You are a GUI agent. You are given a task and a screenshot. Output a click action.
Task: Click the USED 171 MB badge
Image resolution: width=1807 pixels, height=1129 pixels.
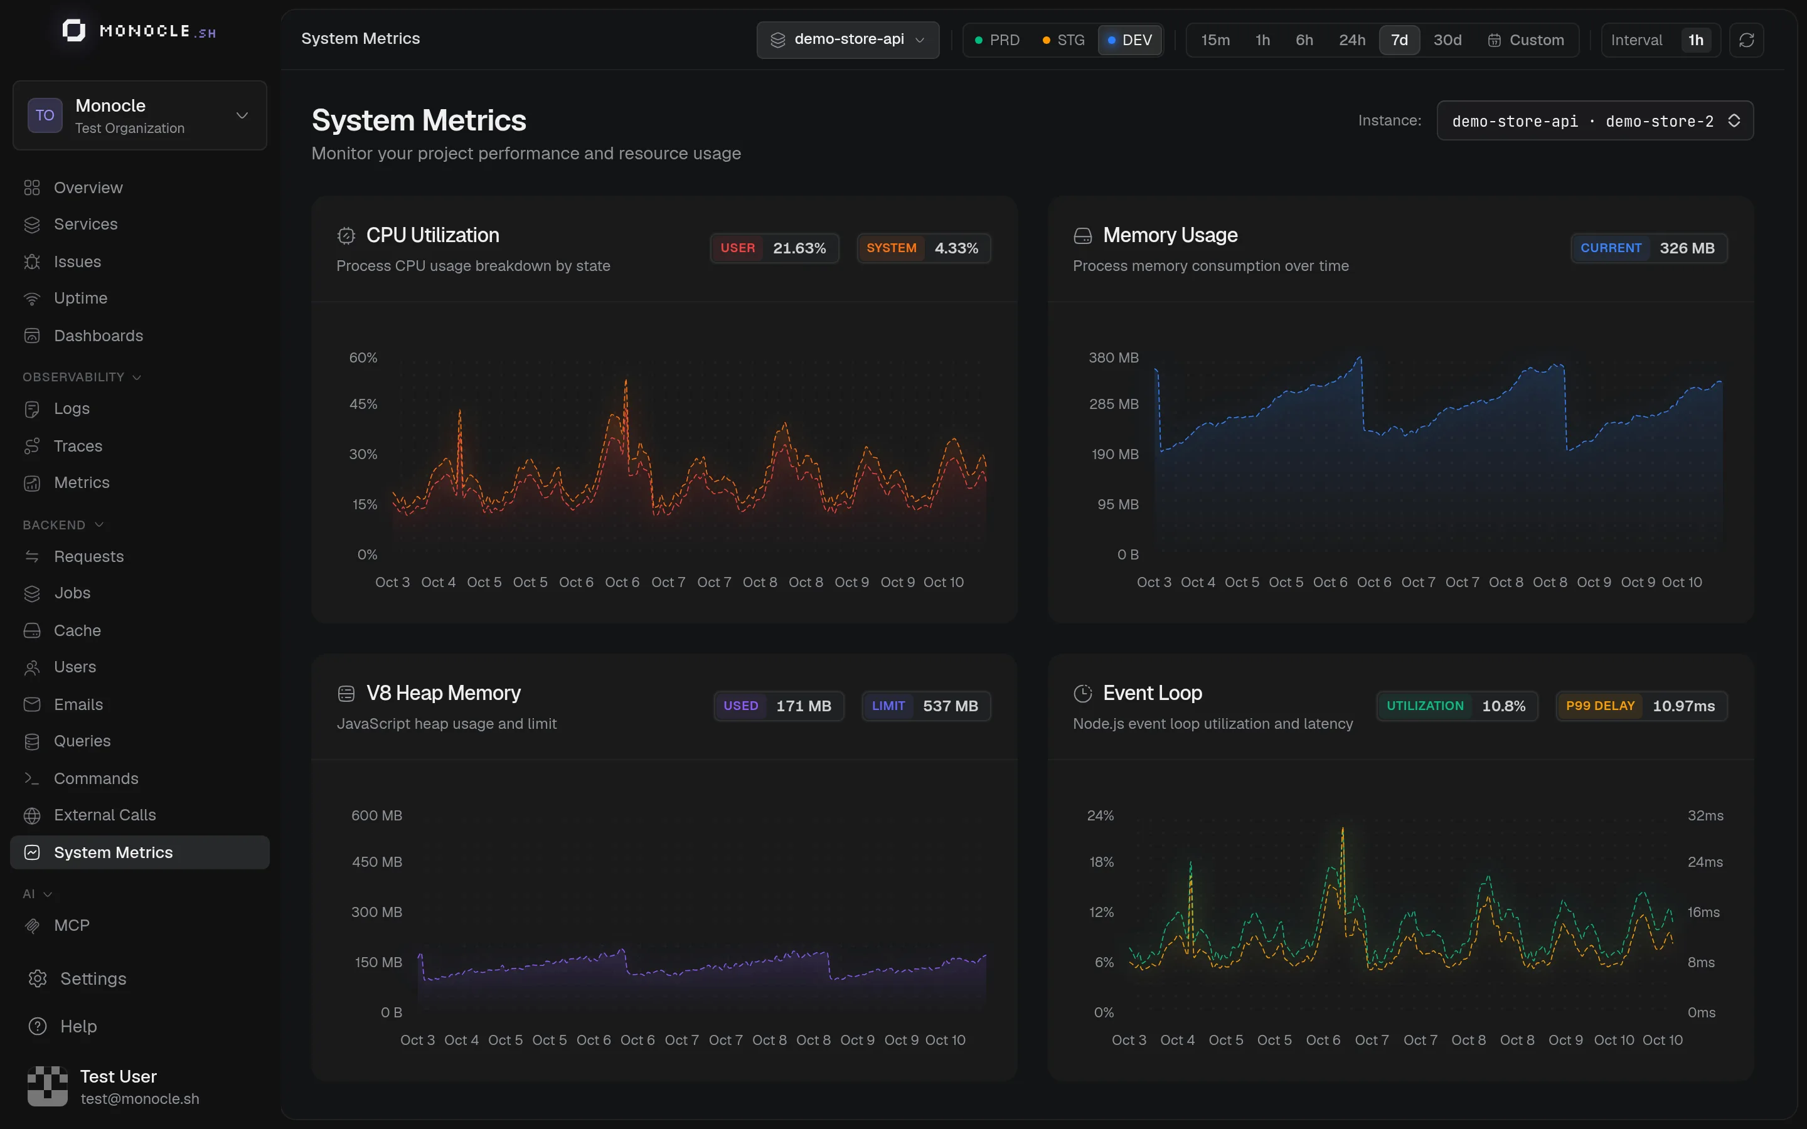point(778,706)
